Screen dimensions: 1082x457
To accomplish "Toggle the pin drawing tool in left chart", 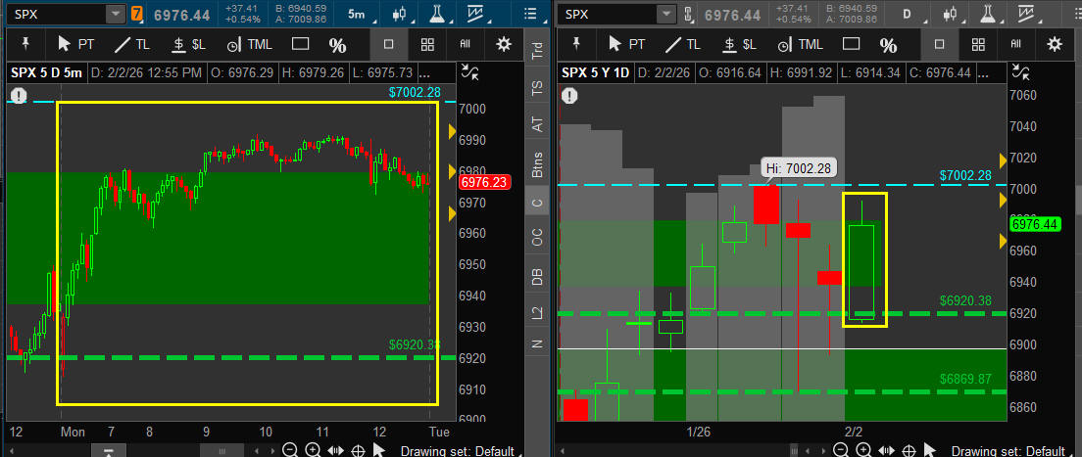I will tap(25, 44).
